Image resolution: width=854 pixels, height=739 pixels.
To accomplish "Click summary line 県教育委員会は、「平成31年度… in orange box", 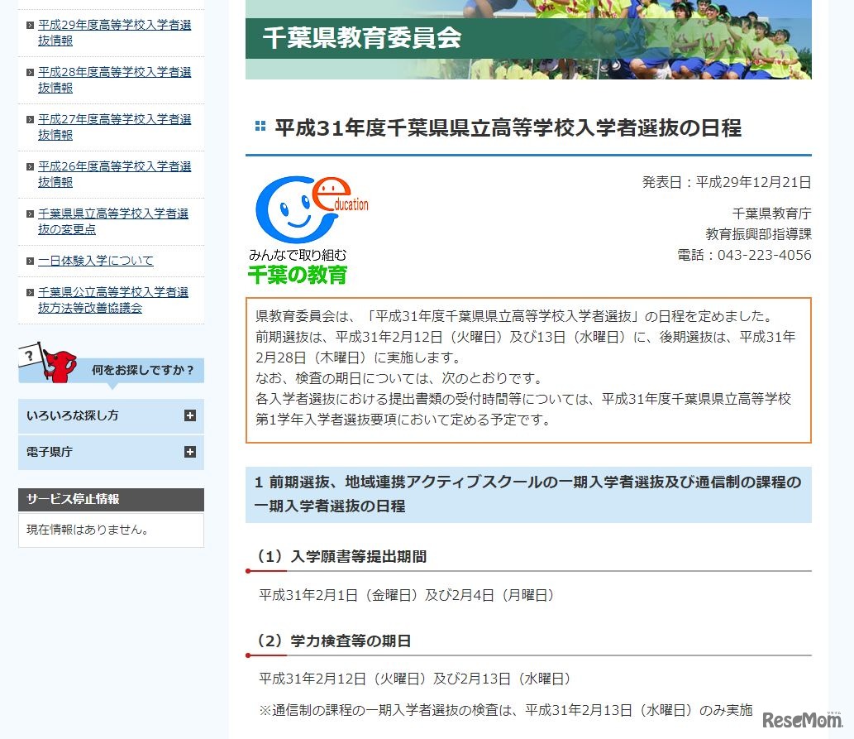I will 514,316.
